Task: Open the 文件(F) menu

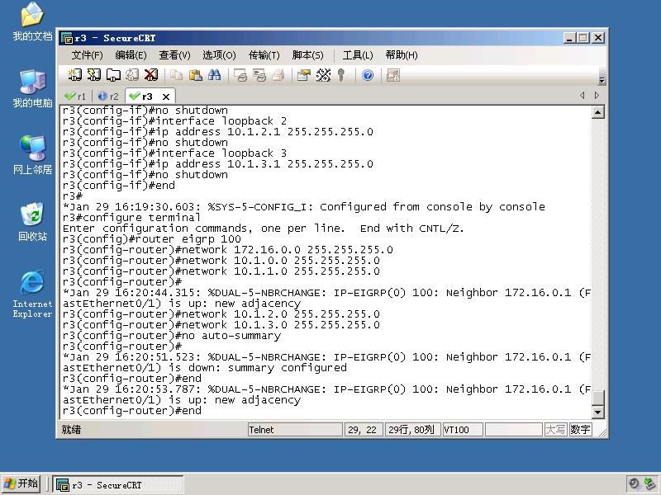Action: coord(87,55)
